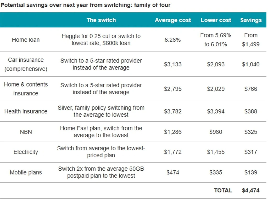The image size is (268, 201).
Task: Select the 'Average cost' column header
Action: pos(173,20)
